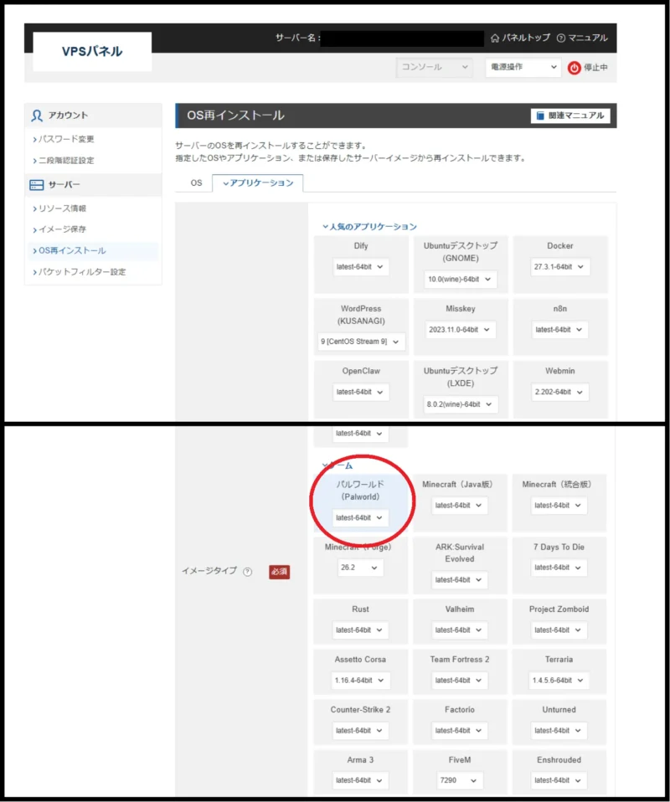This screenshot has width=670, height=802.
Task: Switch to the OS tab
Action: pos(196,183)
